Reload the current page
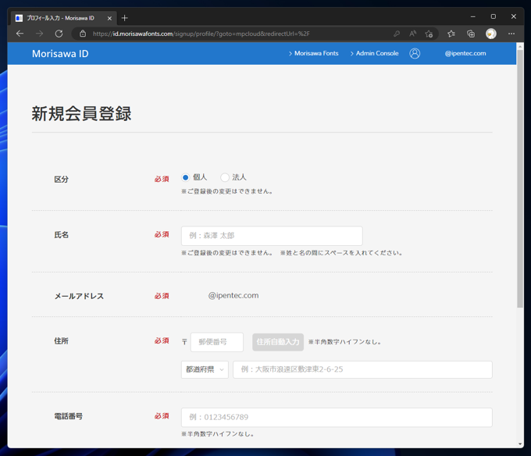Viewport: 531px width, 456px height. (x=59, y=34)
